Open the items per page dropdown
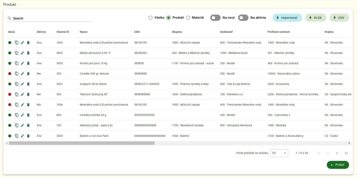The height and width of the screenshot is (178, 357). (x=279, y=153)
